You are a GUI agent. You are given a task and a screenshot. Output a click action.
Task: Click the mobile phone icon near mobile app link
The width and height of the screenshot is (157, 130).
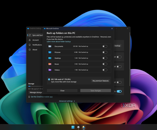point(29,97)
